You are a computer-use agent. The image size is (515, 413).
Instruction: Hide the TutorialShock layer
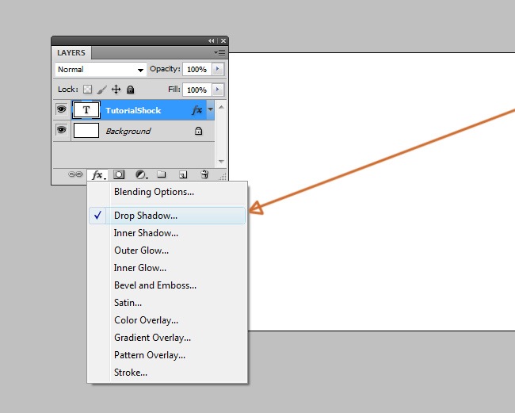[61, 110]
